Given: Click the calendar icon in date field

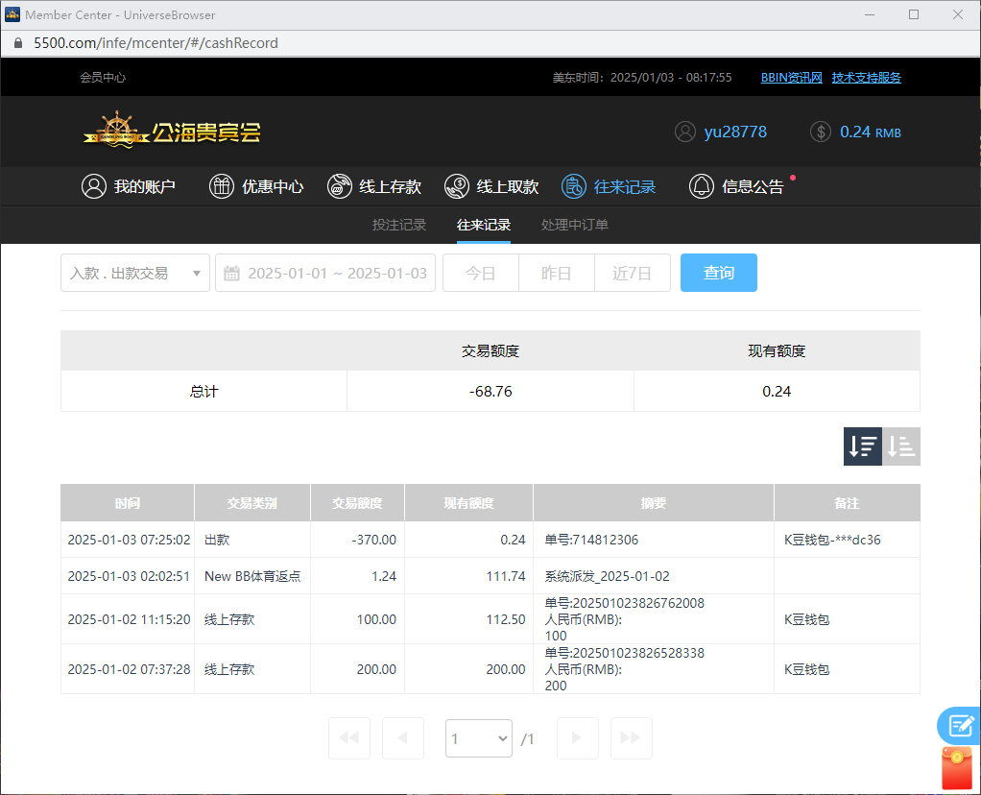Looking at the screenshot, I should (231, 274).
